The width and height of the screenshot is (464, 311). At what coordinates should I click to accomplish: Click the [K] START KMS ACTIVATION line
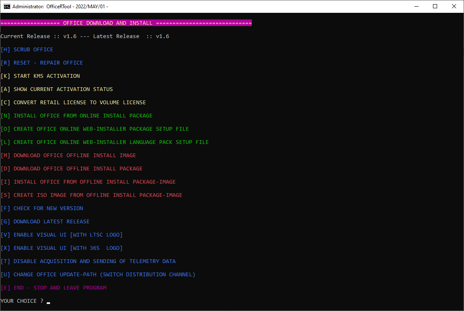[40, 76]
